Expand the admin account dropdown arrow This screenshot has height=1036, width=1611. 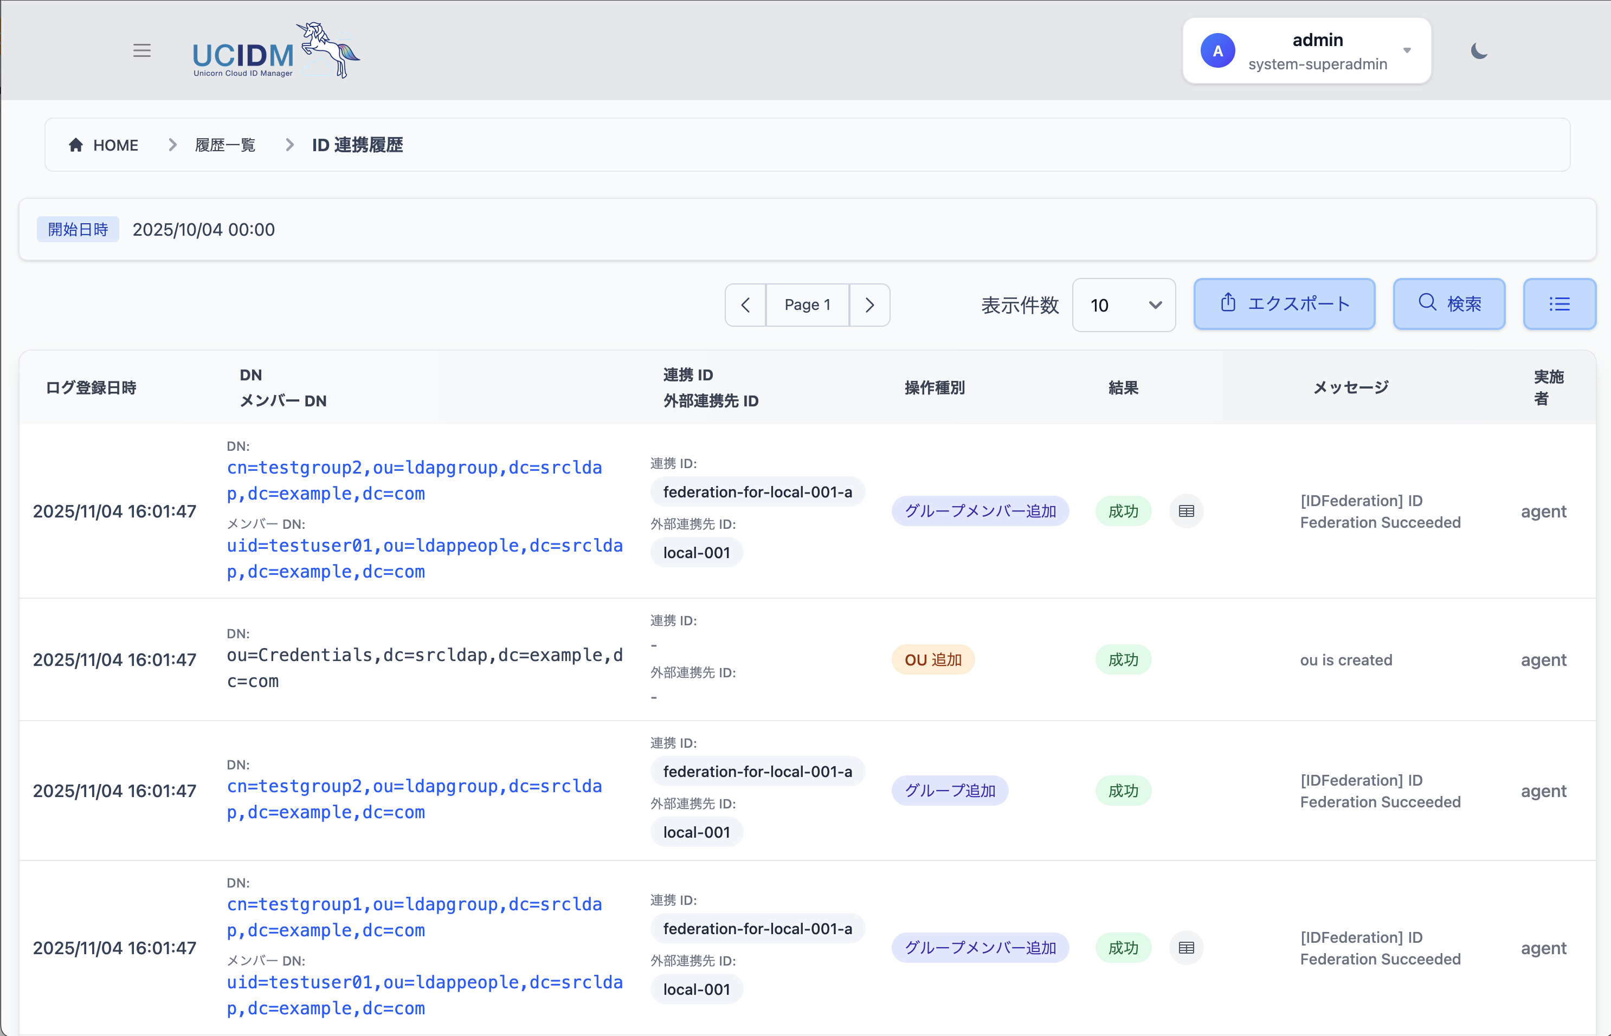(x=1407, y=51)
